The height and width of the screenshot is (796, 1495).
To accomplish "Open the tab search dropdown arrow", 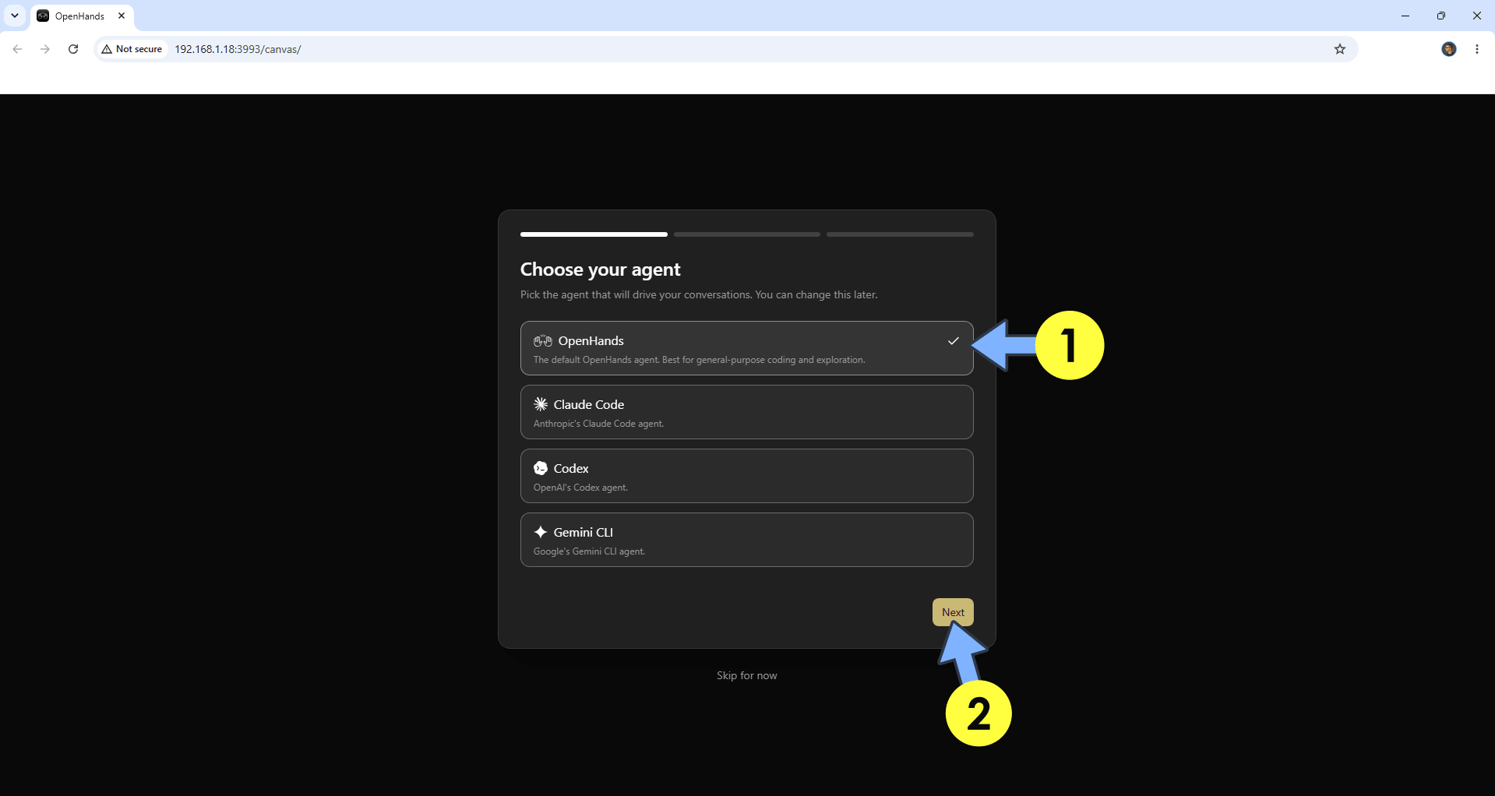I will 15,16.
